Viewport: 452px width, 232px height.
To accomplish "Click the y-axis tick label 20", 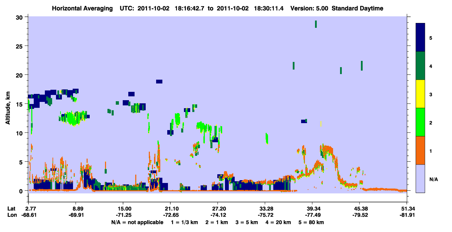I will tap(20, 75).
